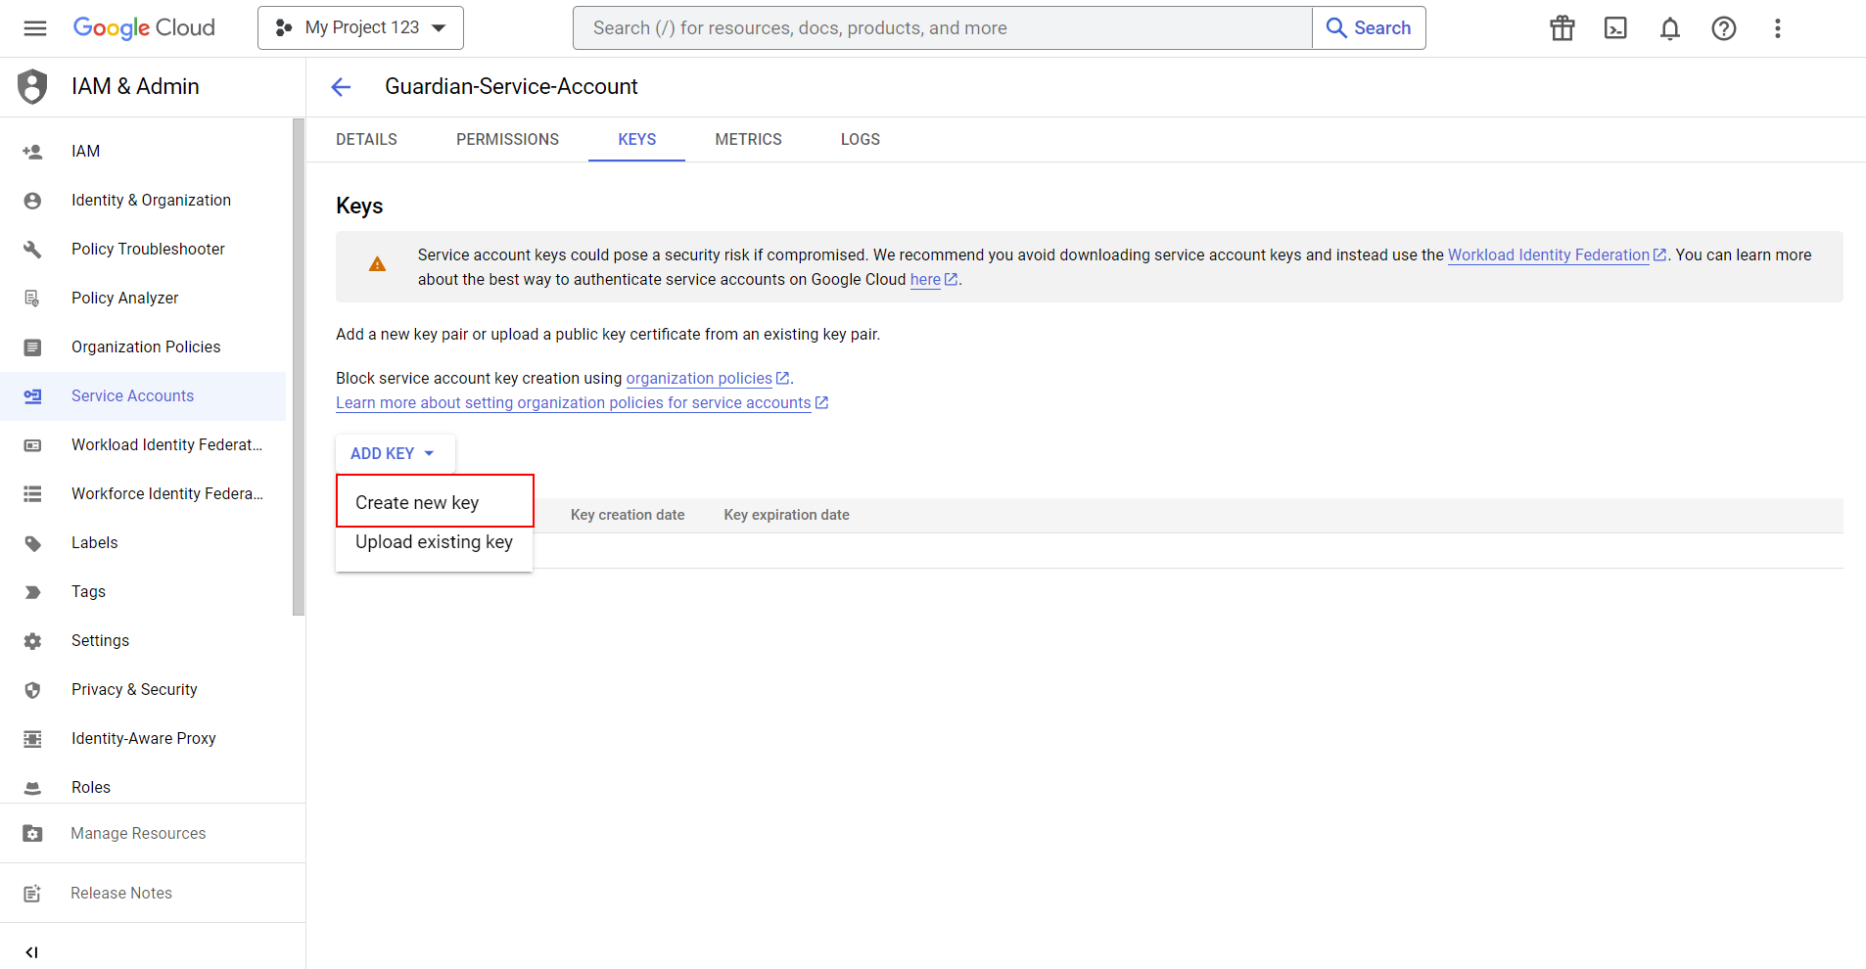The width and height of the screenshot is (1866, 969).
Task: Choose Create new key
Action: coord(435,502)
